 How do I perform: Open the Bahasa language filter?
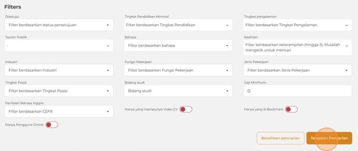point(178,46)
